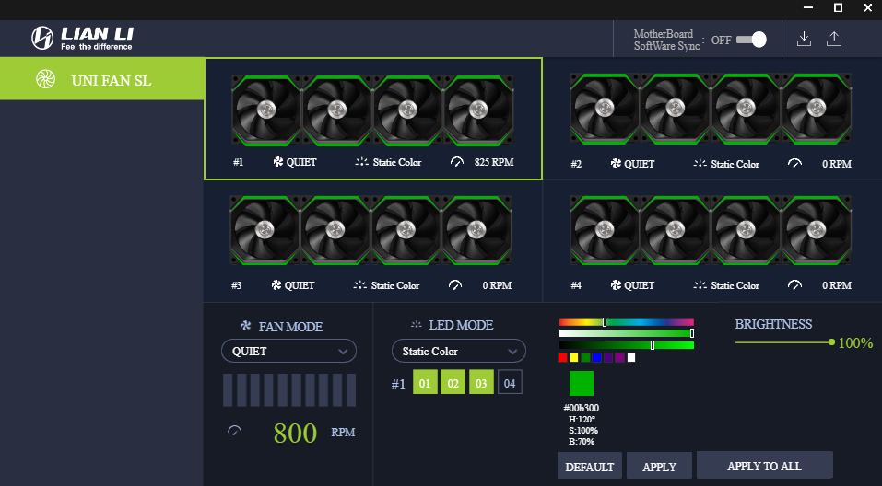The width and height of the screenshot is (882, 486).
Task: Click the export (upload arrow) icon
Action: (834, 39)
